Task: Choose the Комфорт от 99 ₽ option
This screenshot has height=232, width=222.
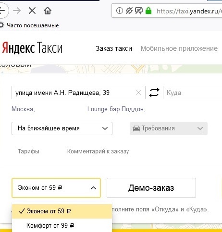Action: click(62, 225)
